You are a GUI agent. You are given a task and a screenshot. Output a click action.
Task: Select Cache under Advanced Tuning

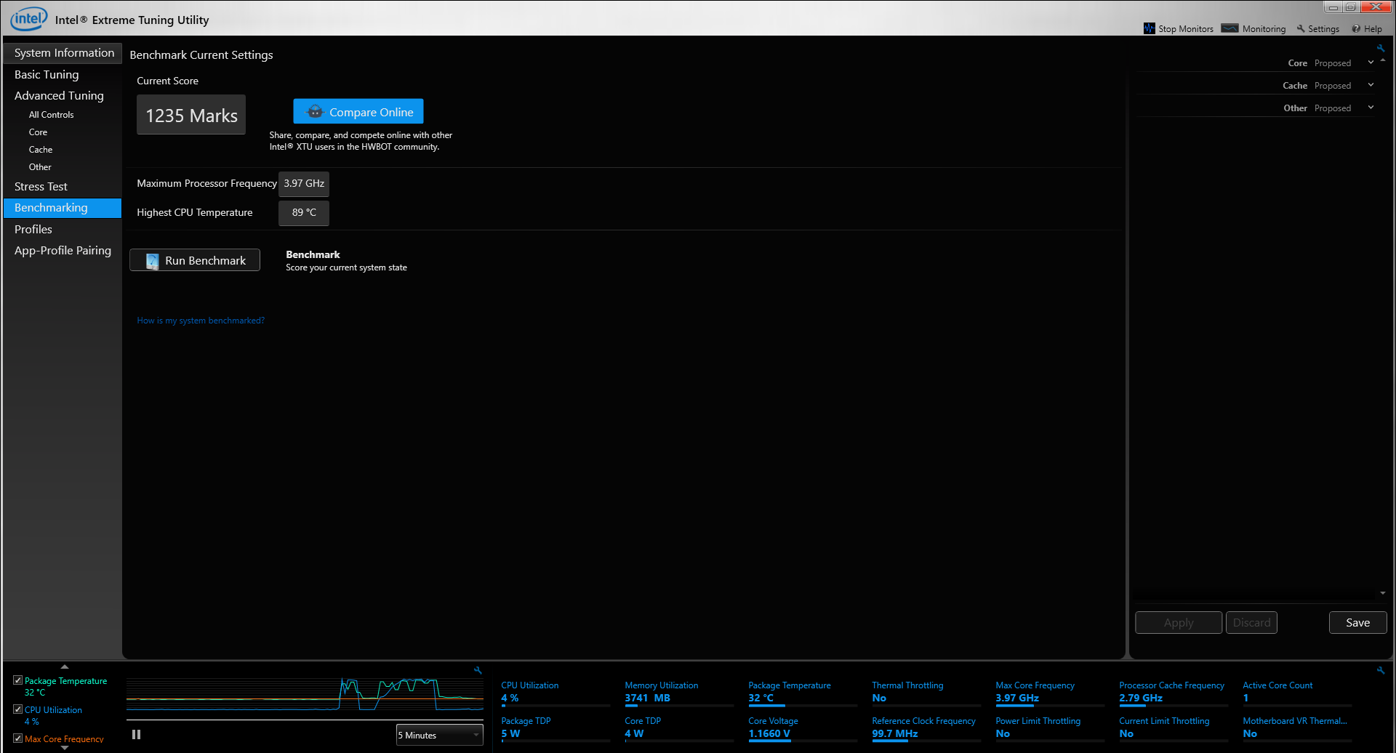[x=41, y=150]
